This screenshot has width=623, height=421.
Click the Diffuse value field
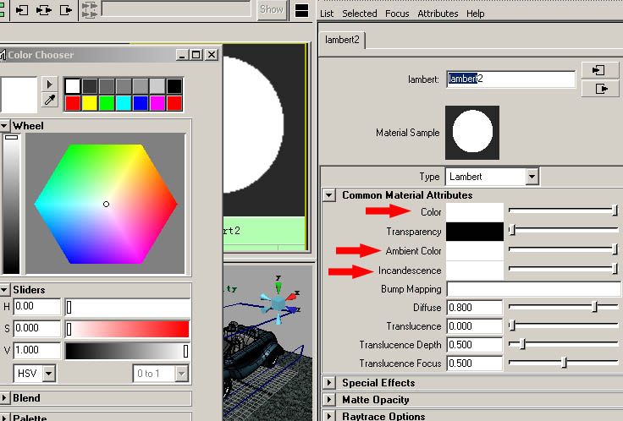(474, 308)
